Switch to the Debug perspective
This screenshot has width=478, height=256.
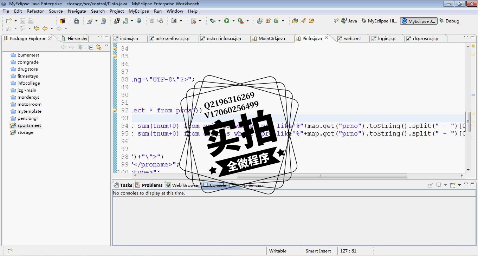click(x=449, y=21)
